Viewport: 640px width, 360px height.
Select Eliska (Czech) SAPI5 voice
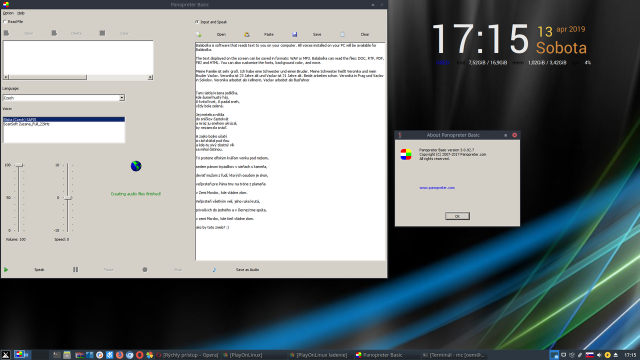click(x=63, y=119)
